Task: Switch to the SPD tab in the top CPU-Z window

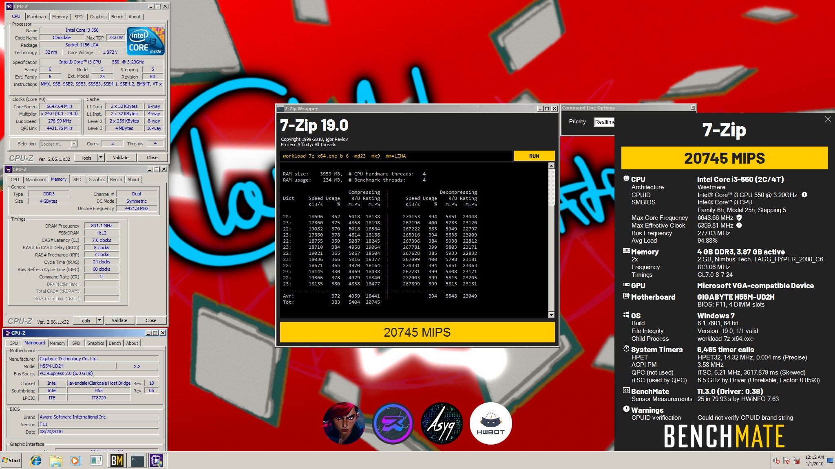Action: pyautogui.click(x=79, y=17)
